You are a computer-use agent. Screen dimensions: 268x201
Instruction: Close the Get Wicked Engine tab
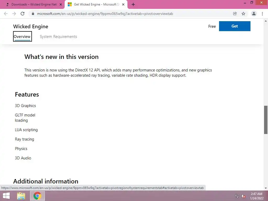coord(123,4)
